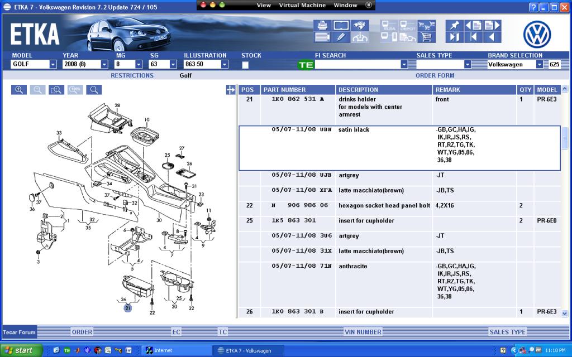Viewport: 572px width, 357px height.
Task: Click the Windows start button
Action: (x=21, y=350)
